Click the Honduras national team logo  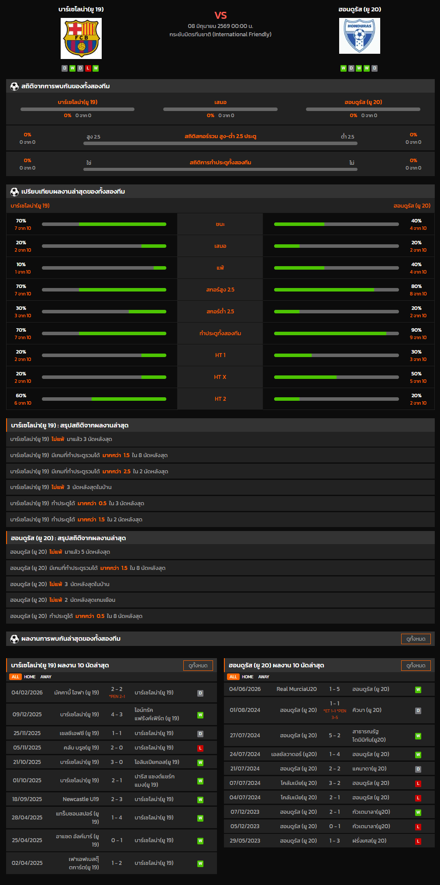coord(360,36)
